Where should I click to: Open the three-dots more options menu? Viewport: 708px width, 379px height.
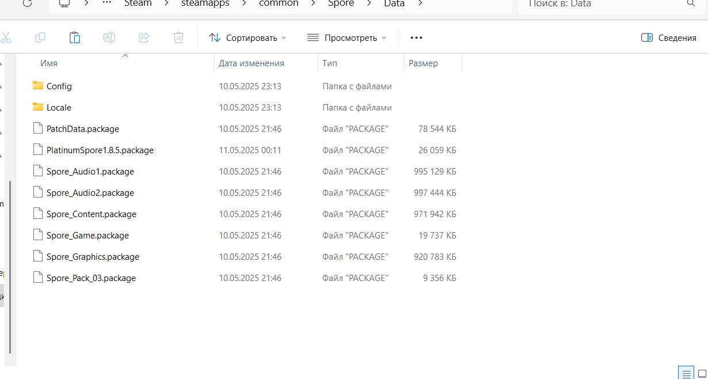(x=416, y=37)
